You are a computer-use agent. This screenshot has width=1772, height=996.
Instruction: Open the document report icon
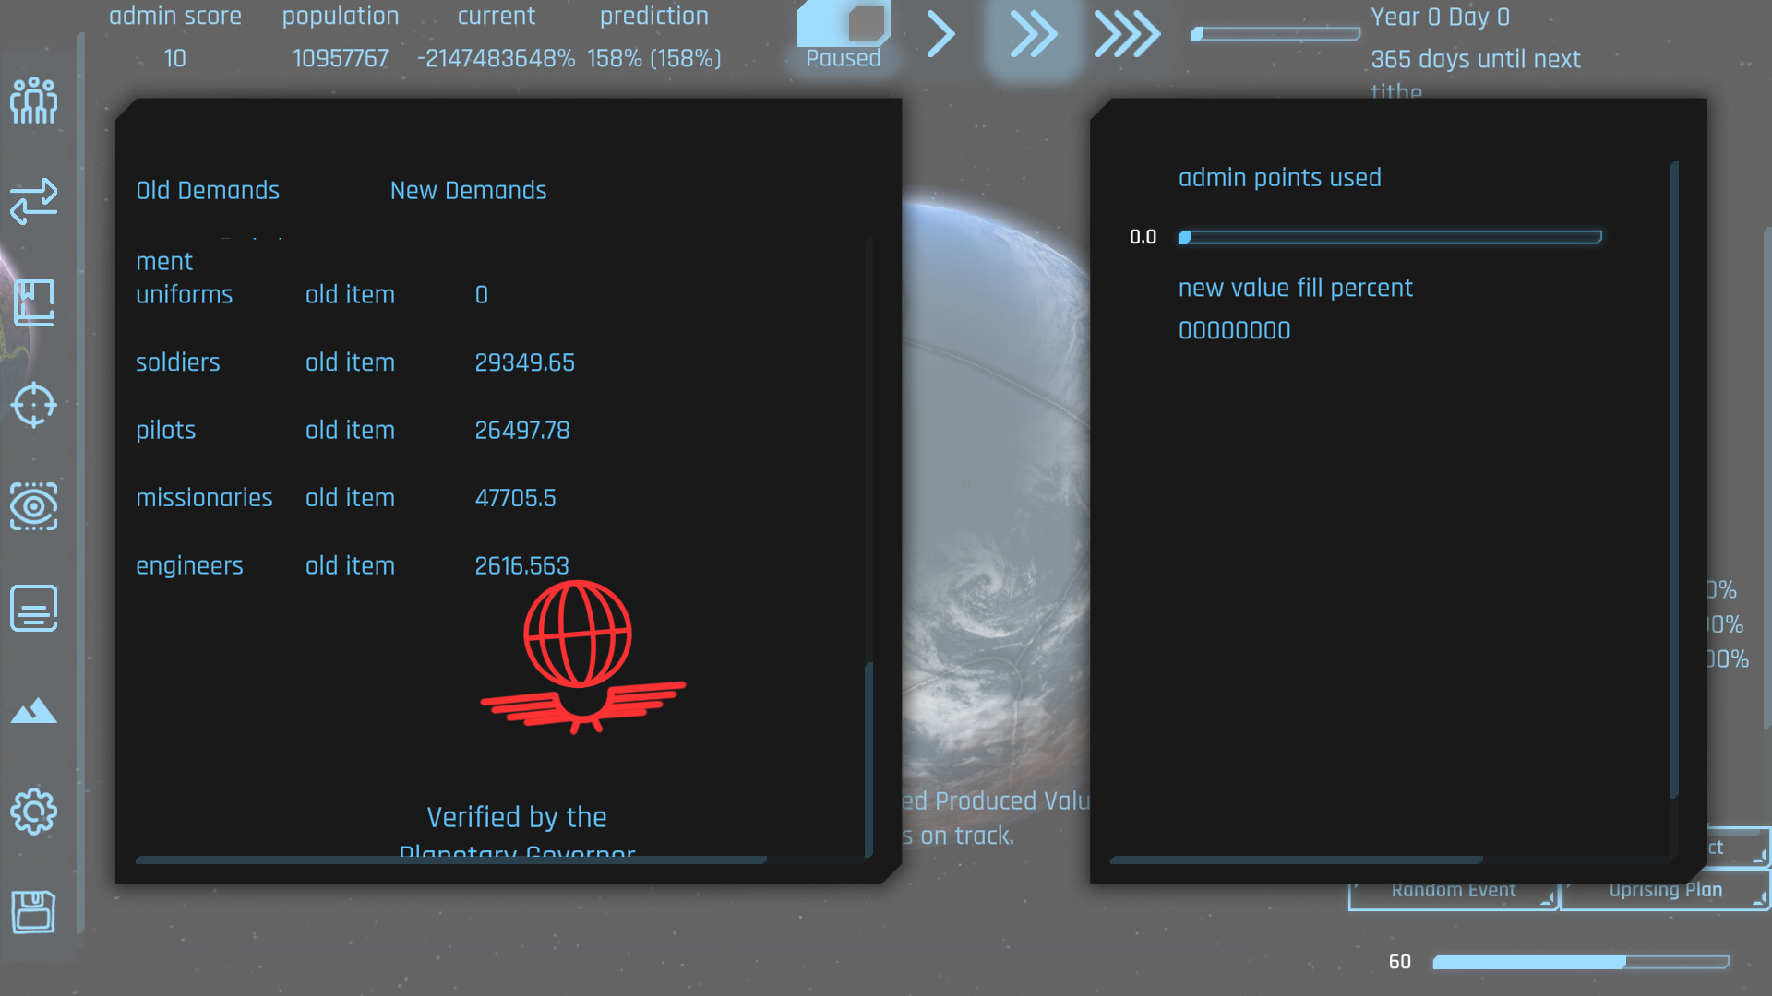click(x=34, y=608)
